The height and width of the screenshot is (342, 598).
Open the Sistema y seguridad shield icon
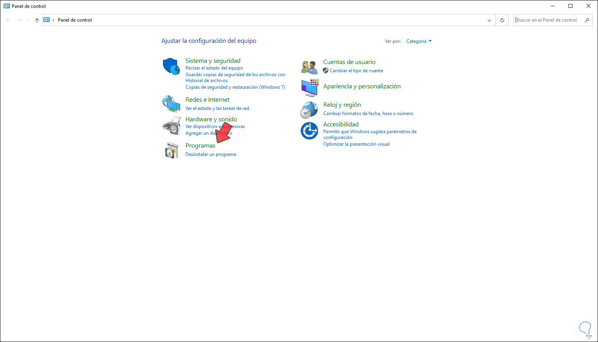click(171, 66)
